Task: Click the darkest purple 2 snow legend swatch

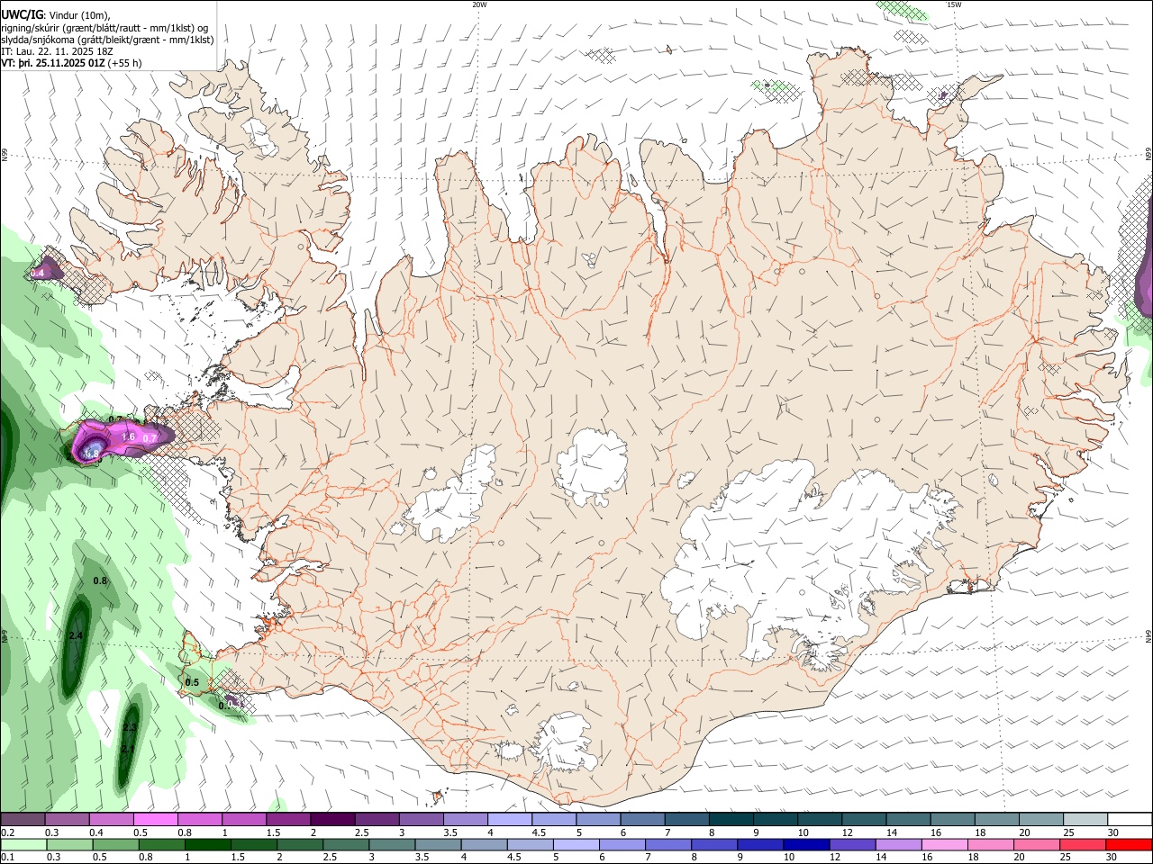Action: click(x=332, y=820)
